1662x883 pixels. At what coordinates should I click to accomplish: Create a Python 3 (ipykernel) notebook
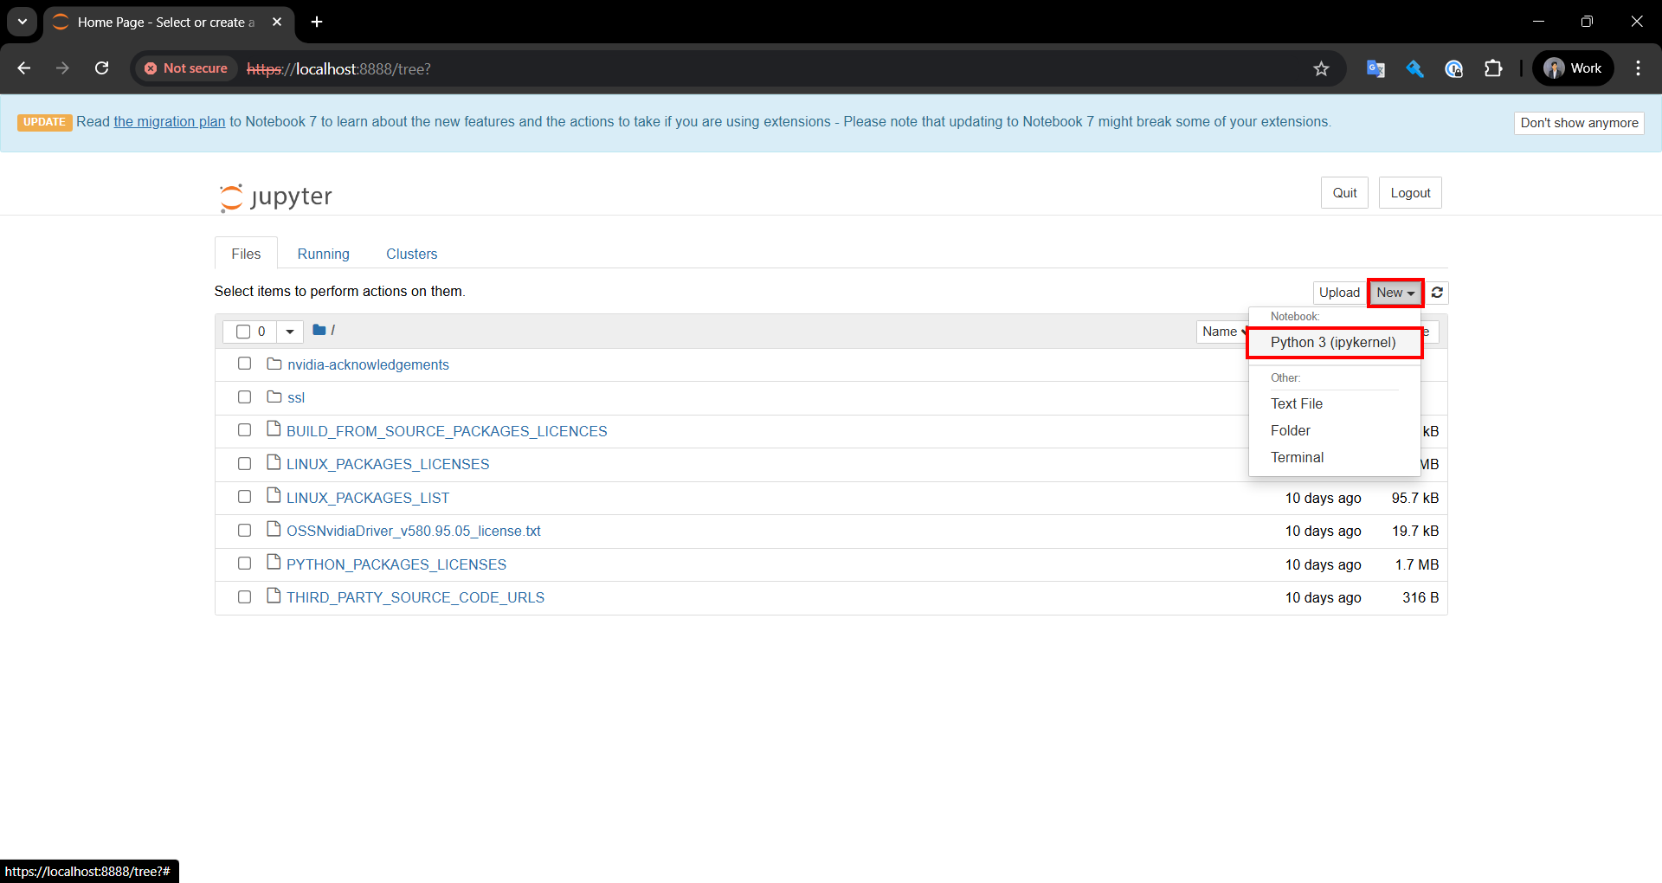pos(1334,343)
